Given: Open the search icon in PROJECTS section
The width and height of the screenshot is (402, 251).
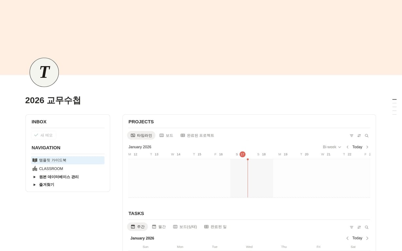Looking at the screenshot, I should 367,135.
